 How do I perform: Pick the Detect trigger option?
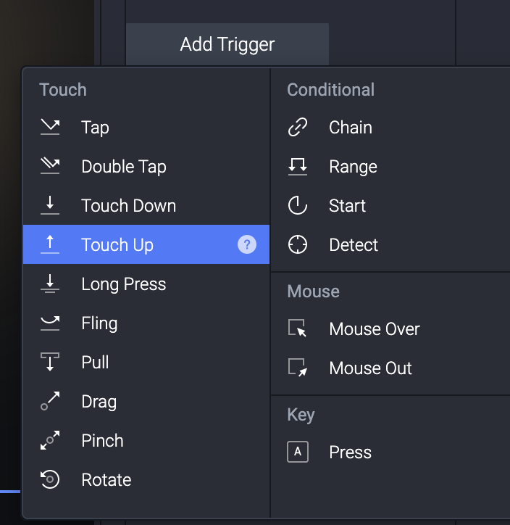(x=354, y=245)
